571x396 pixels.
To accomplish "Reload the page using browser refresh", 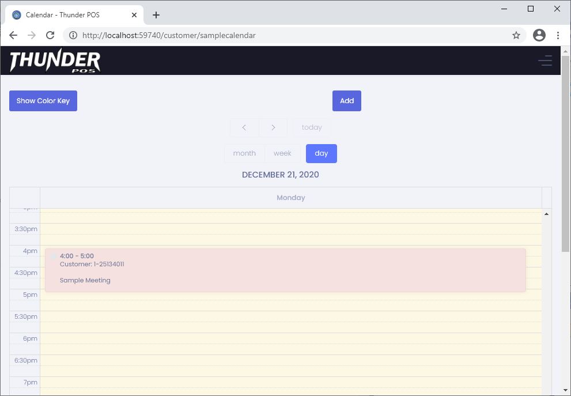I will point(50,35).
